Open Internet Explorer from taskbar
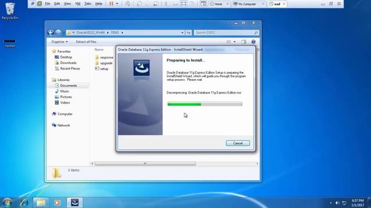Screen dimensions: 371x208 tap(24, 203)
